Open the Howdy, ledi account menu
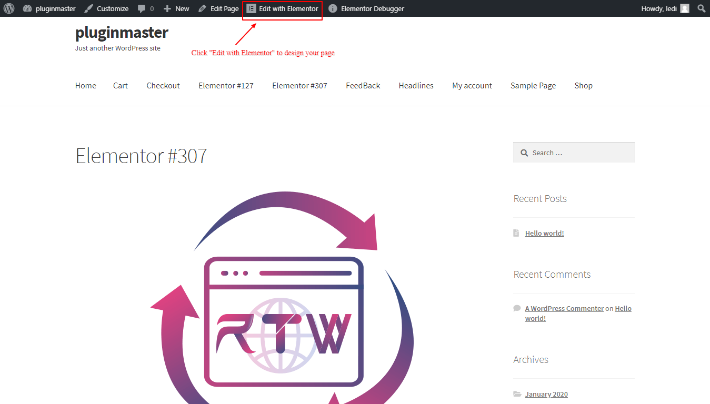 point(665,8)
